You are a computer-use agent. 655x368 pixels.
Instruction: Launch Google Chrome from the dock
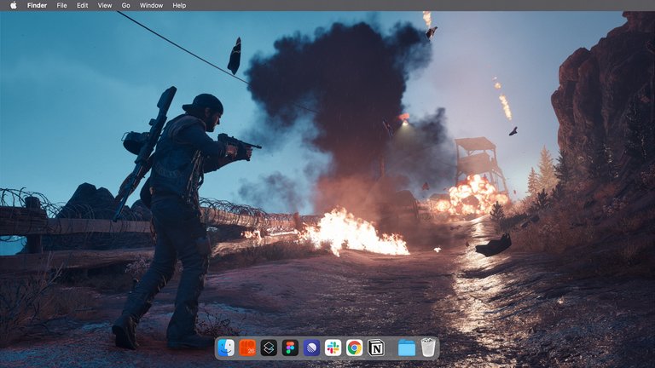coord(354,348)
